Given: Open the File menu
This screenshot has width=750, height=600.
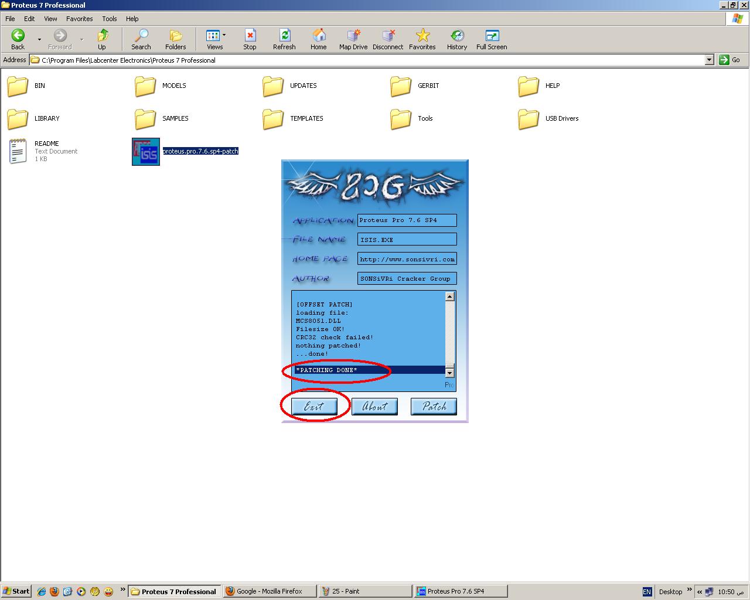Looking at the screenshot, I should pyautogui.click(x=10, y=19).
